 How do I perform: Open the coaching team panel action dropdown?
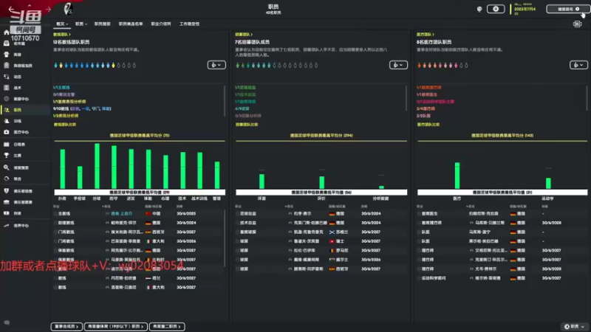216,65
